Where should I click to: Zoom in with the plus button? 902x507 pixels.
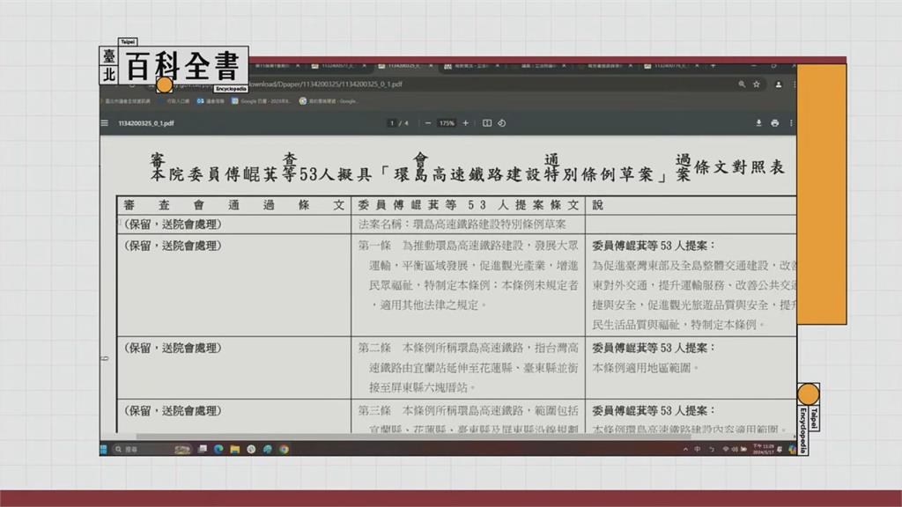[x=465, y=123]
